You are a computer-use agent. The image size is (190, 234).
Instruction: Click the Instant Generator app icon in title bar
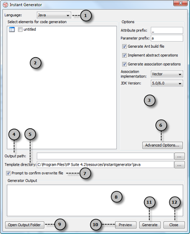pos(5,5)
